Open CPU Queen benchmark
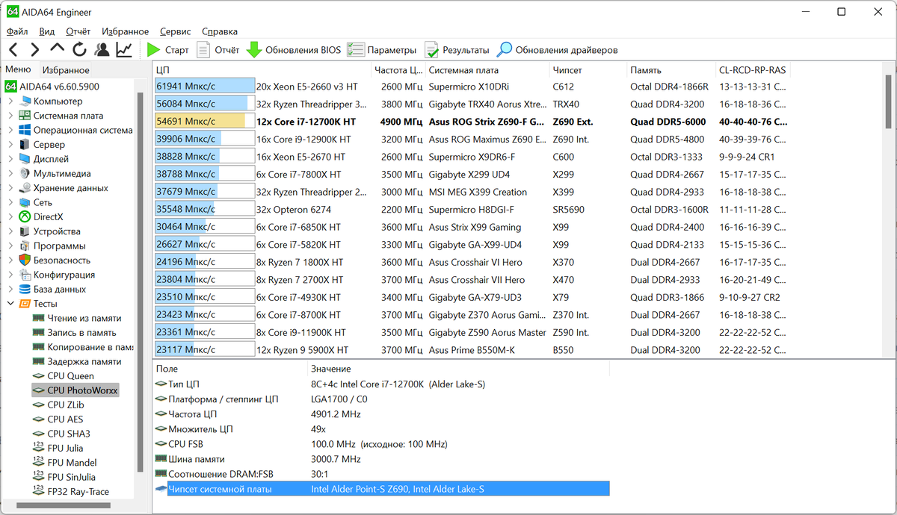 pyautogui.click(x=64, y=375)
